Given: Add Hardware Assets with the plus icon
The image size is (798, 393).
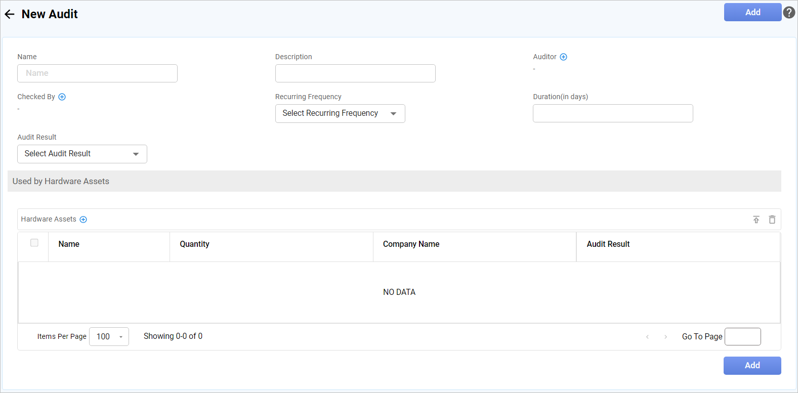Looking at the screenshot, I should pos(83,220).
